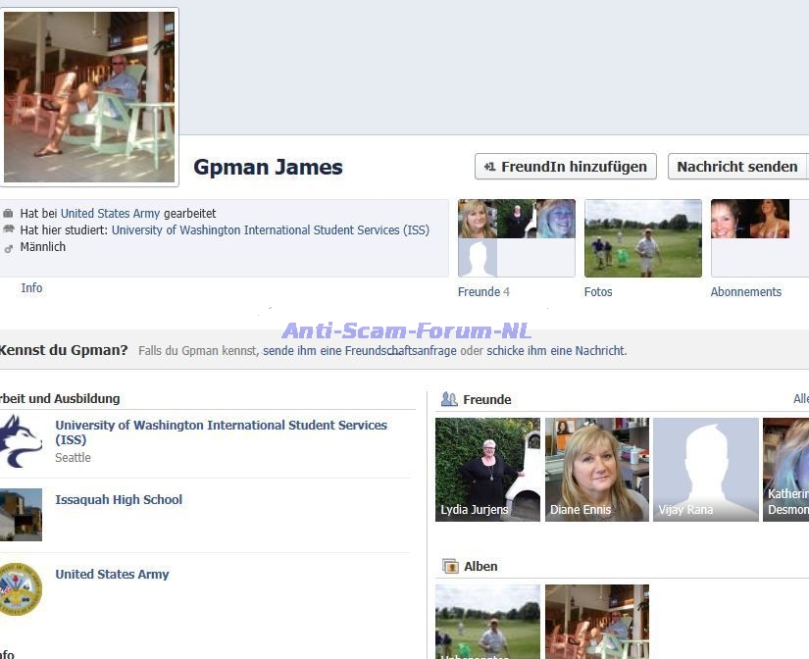This screenshot has height=659, width=809.
Task: Click United States Army link in summary
Action: point(110,214)
